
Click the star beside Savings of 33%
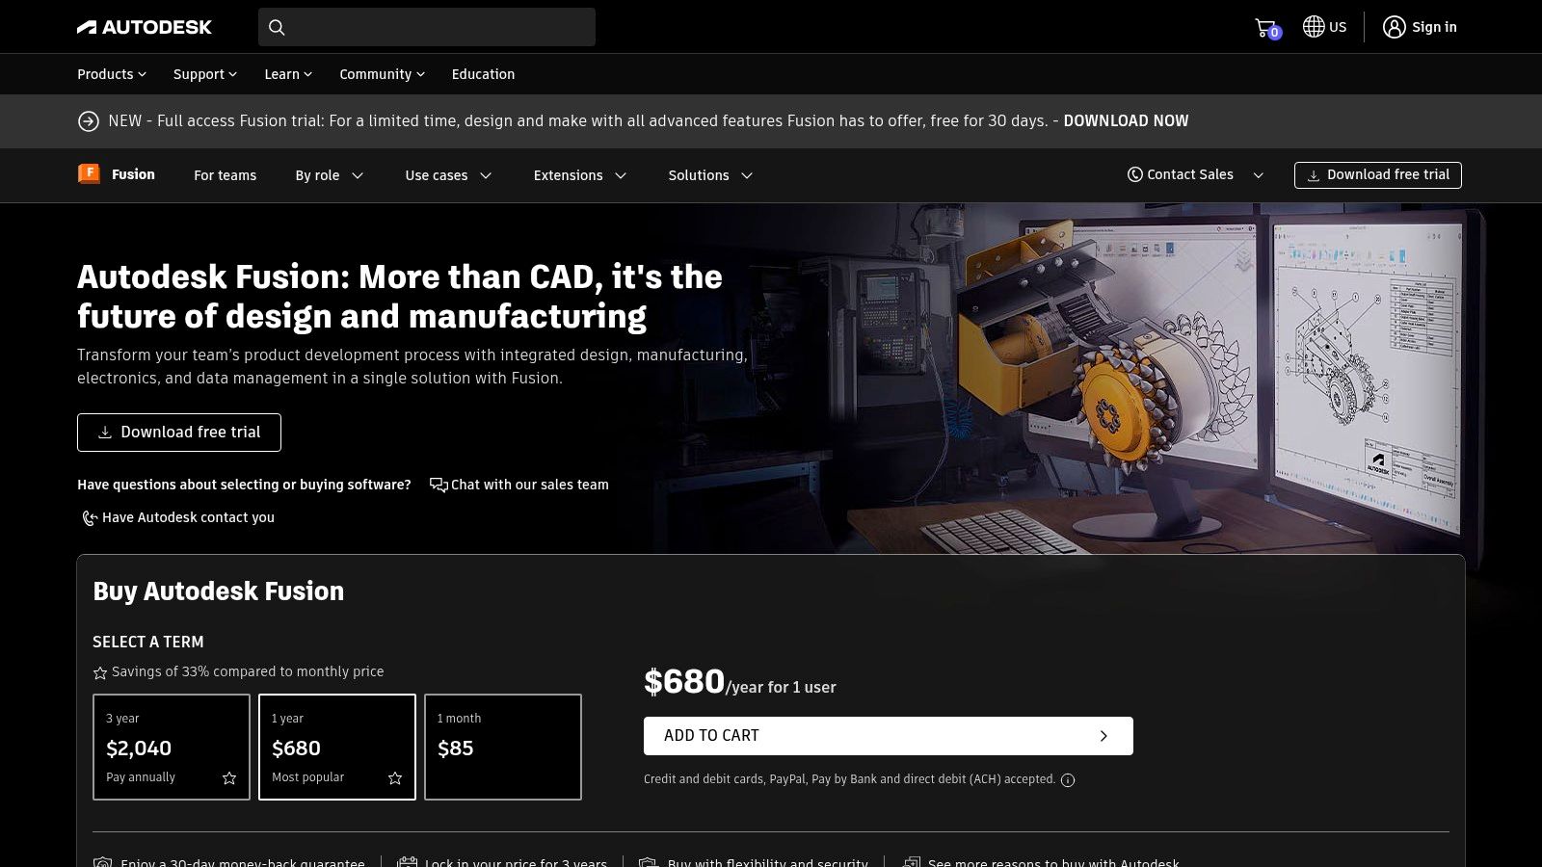click(100, 672)
